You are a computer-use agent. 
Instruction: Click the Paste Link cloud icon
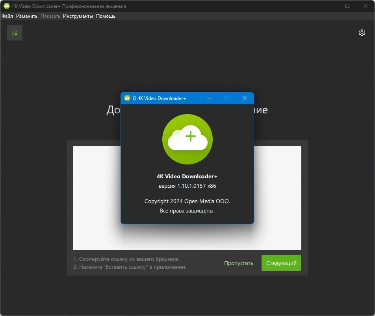tap(15, 33)
